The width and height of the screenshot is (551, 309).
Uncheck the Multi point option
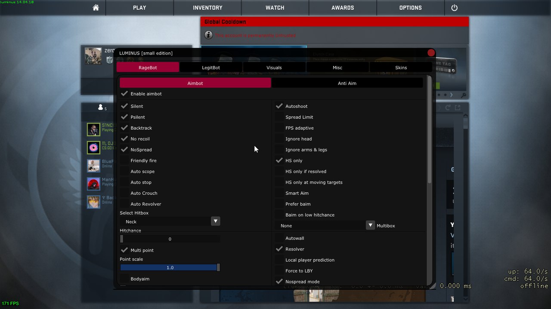coord(124,250)
